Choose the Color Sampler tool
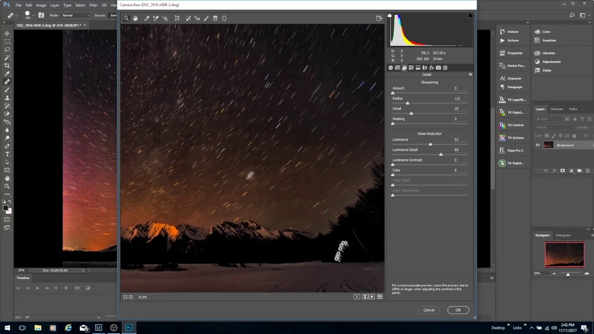Image resolution: width=594 pixels, height=334 pixels. pos(156,19)
